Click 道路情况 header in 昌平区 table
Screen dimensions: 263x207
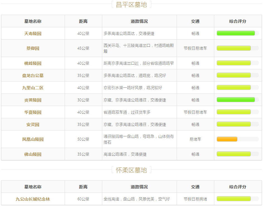pos(139,21)
